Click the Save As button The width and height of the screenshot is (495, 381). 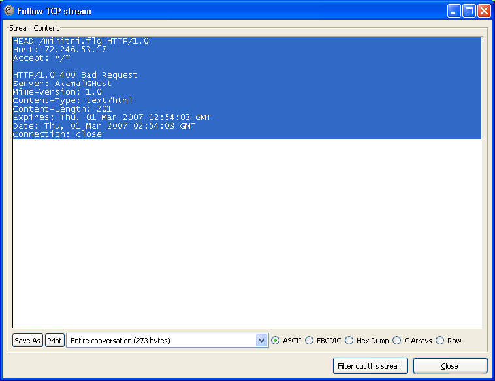pos(27,341)
